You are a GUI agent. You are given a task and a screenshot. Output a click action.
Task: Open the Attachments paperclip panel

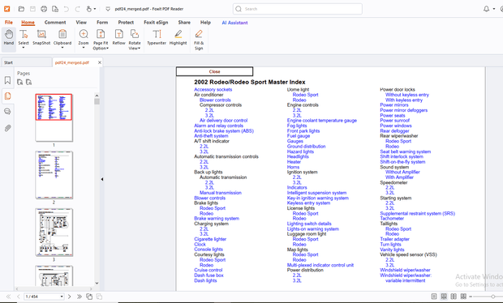[x=7, y=128]
